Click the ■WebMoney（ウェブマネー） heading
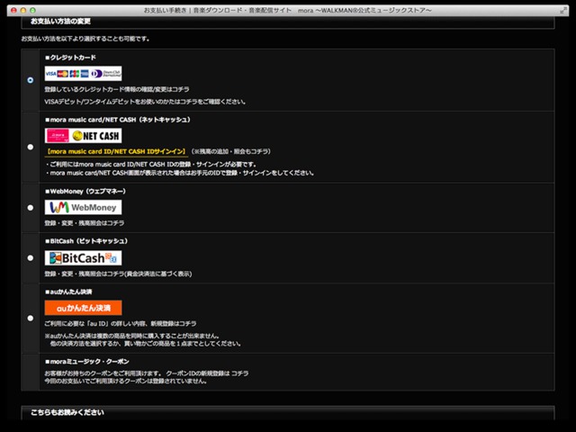The height and width of the screenshot is (432, 576). point(85,191)
